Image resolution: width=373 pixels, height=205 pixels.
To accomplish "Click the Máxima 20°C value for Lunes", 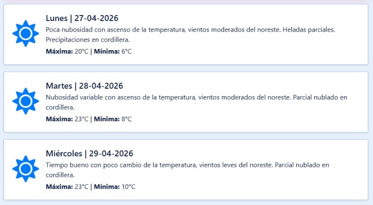I will [81, 51].
